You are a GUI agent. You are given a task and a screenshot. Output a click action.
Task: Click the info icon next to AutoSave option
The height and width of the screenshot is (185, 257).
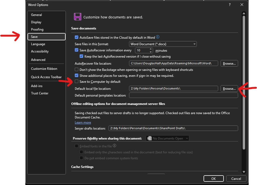tap(158, 37)
